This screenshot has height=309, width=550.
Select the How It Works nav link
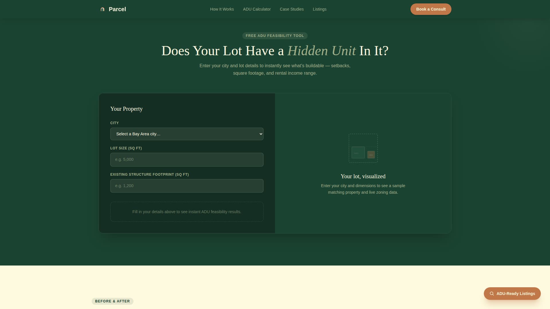(222, 9)
